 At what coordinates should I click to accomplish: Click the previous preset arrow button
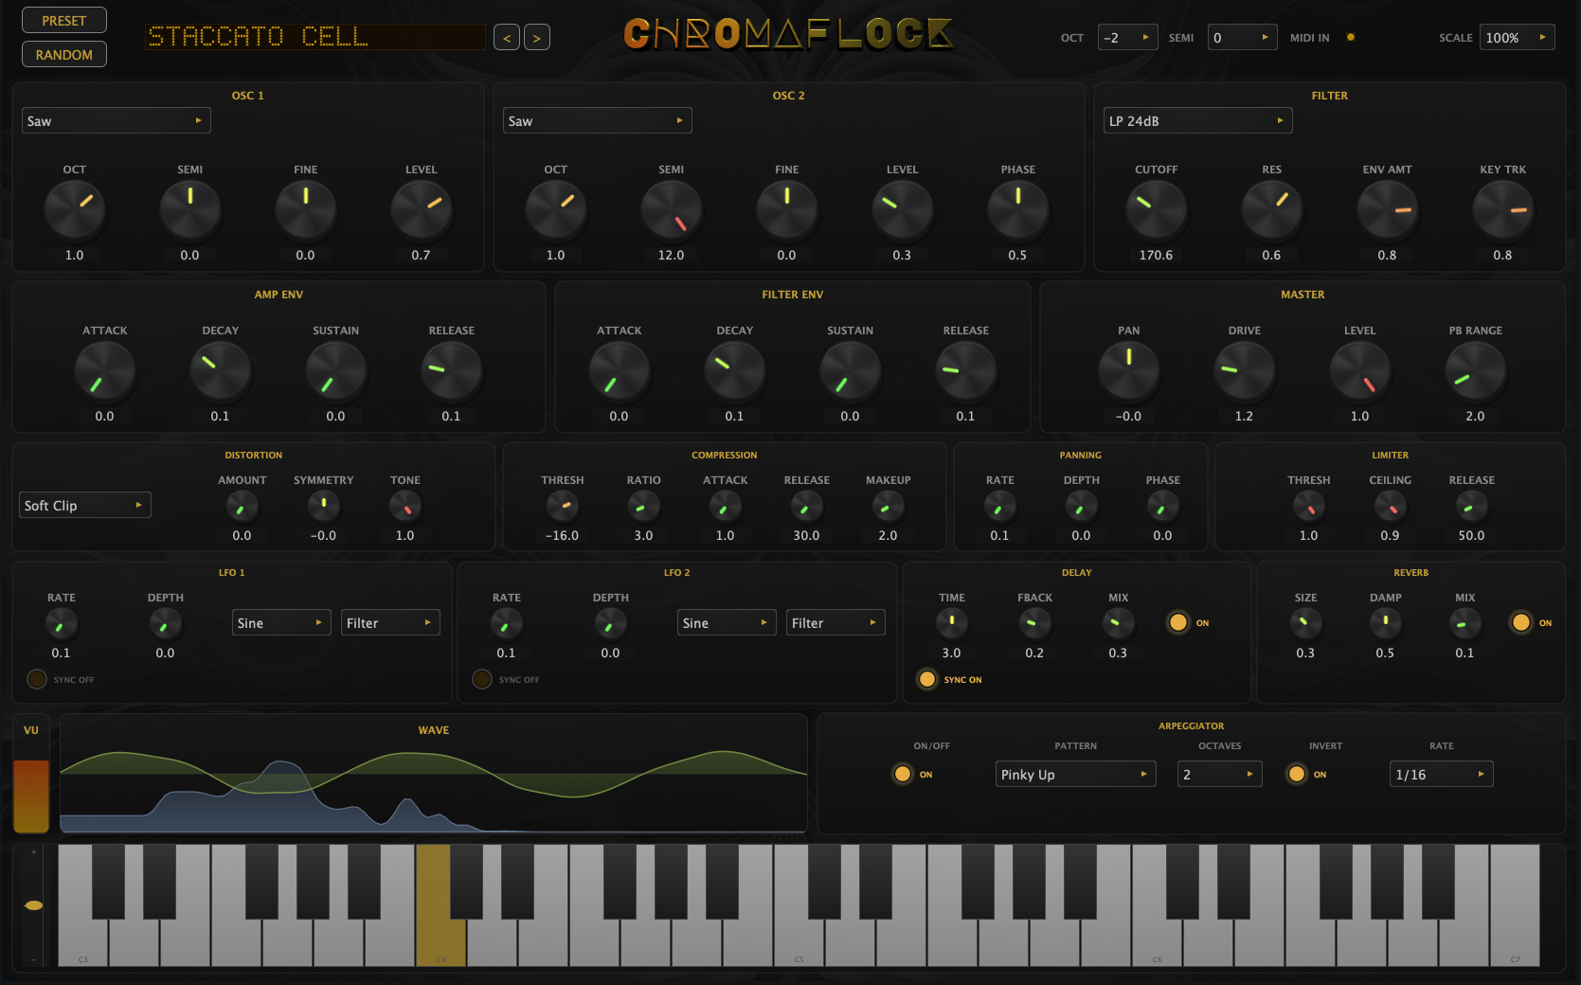pyautogui.click(x=507, y=38)
